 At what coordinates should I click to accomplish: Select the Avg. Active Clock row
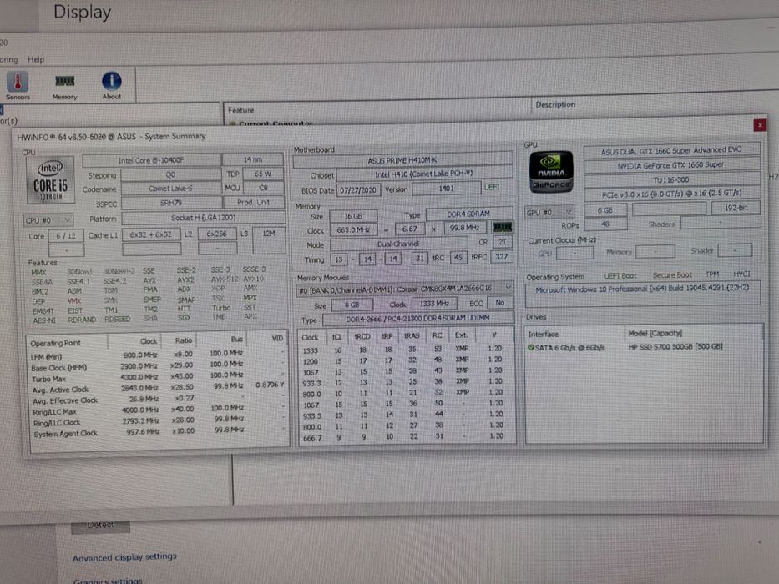[158, 388]
